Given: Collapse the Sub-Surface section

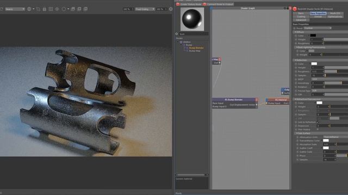Looking at the screenshot, I should (297, 133).
